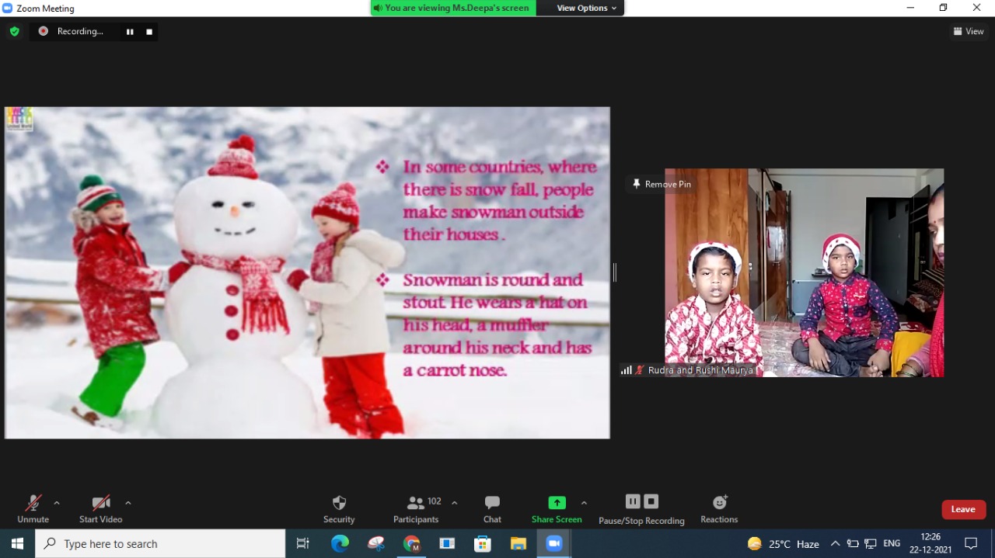Viewport: 995px width, 558px height.
Task: Click Remove Pin on the video
Action: (x=661, y=184)
